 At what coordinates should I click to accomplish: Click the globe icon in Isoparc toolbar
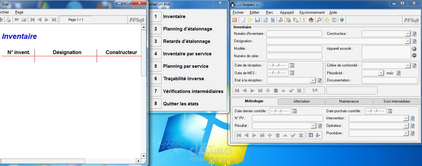point(342,20)
